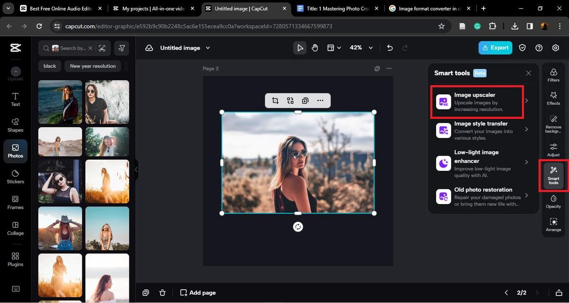Reload the browser page
The width and height of the screenshot is (569, 303).
coord(39,26)
